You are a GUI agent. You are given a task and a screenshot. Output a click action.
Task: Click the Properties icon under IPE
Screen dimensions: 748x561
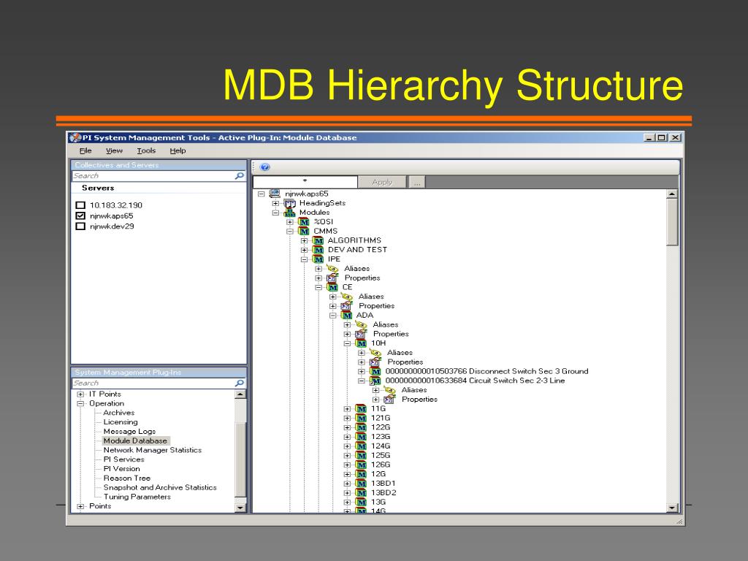[x=332, y=278]
